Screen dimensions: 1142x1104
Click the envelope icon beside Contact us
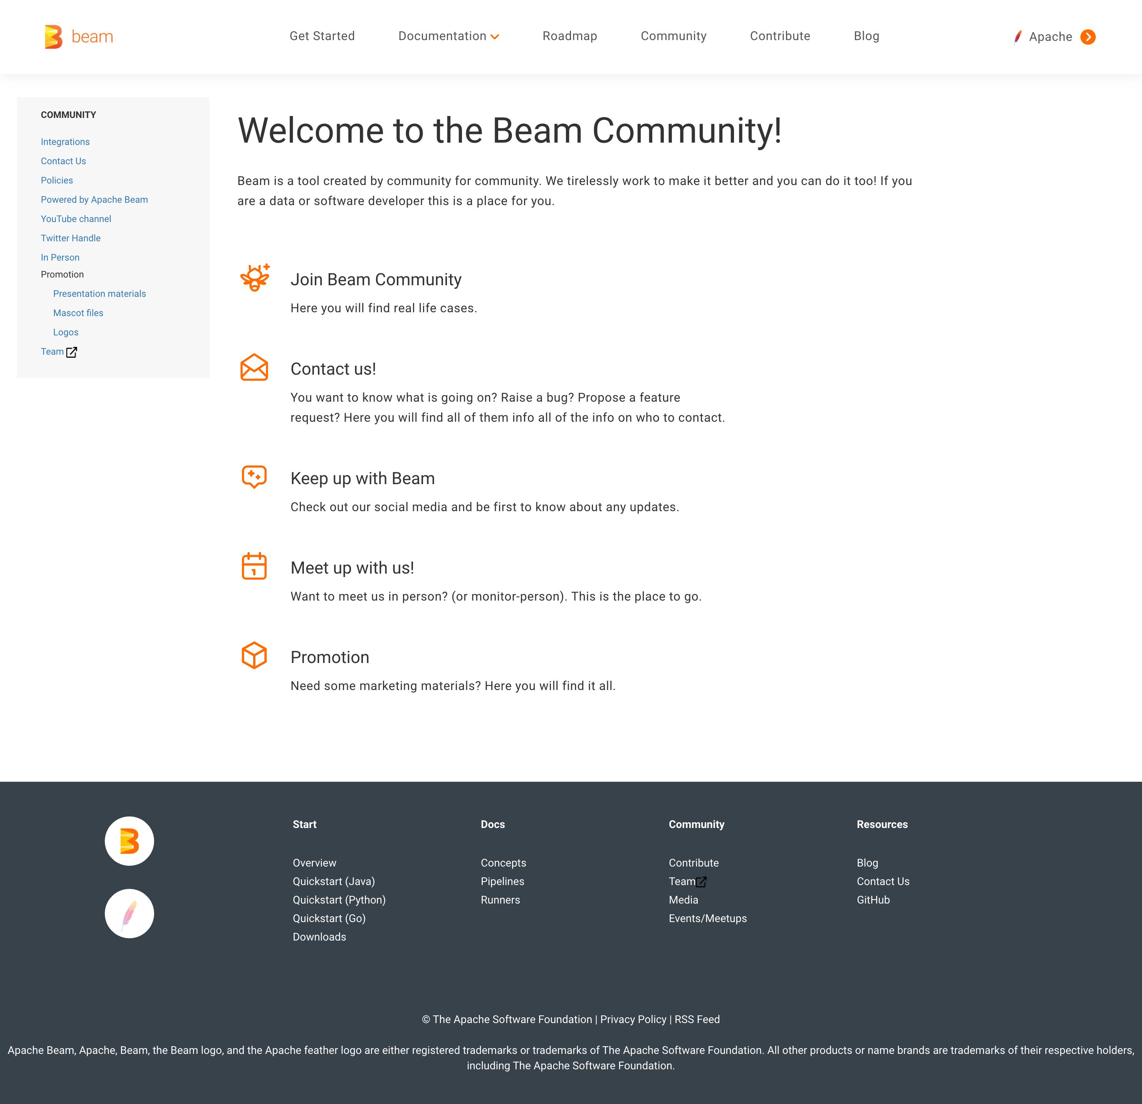click(x=254, y=367)
